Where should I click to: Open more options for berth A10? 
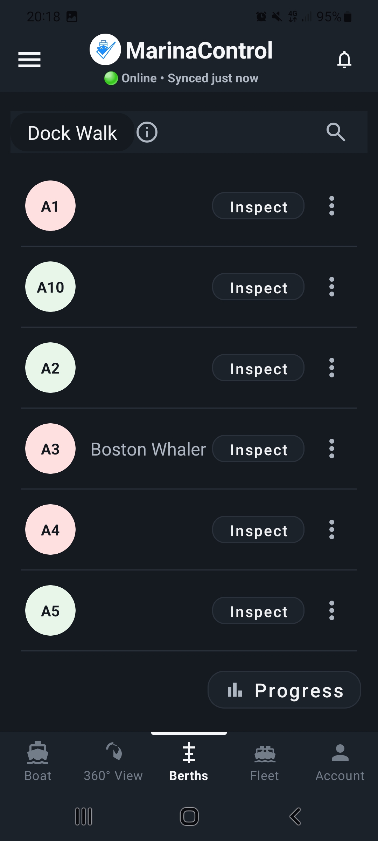tap(332, 287)
